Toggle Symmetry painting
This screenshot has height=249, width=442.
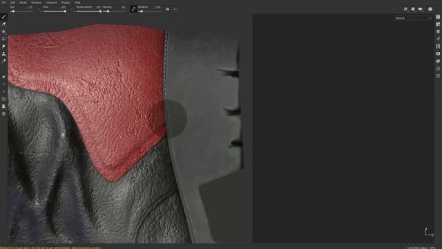pos(168,9)
